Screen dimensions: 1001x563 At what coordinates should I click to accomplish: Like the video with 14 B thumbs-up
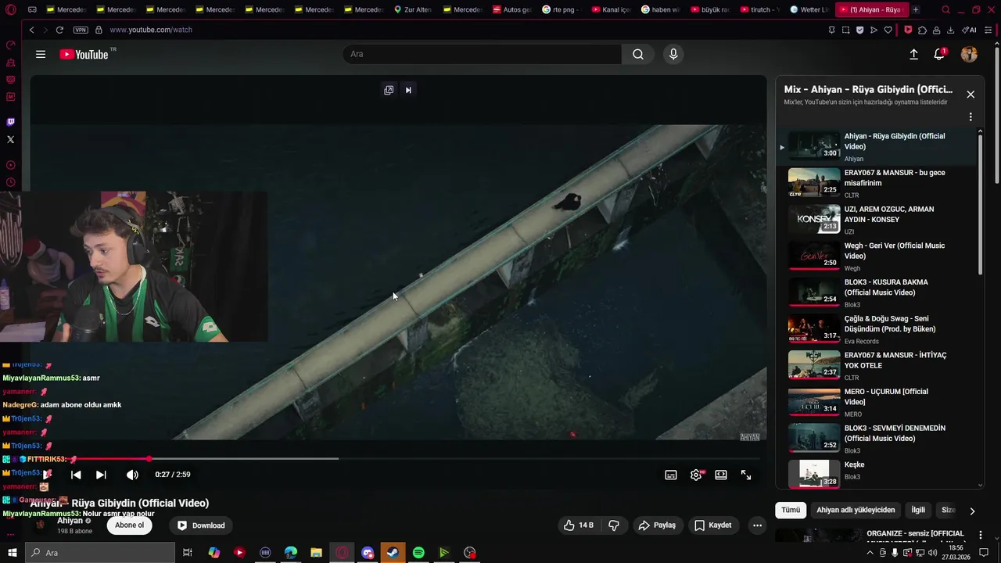pyautogui.click(x=579, y=525)
